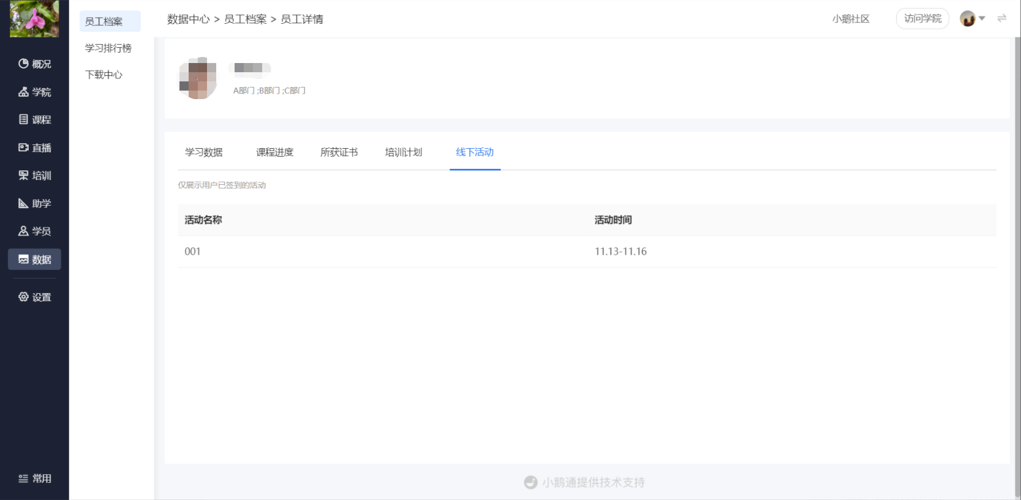Open the 学院 academy sidebar item
The width and height of the screenshot is (1021, 500).
pos(34,92)
